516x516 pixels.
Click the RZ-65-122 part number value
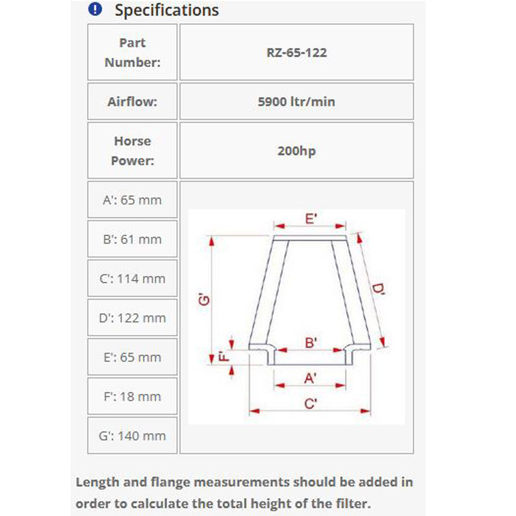(296, 52)
